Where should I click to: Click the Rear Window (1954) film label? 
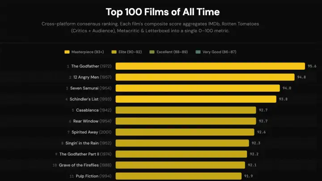click(92, 121)
